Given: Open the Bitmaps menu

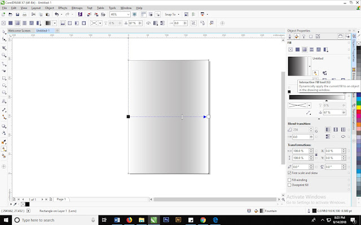Looking at the screenshot, I should tap(77, 9).
